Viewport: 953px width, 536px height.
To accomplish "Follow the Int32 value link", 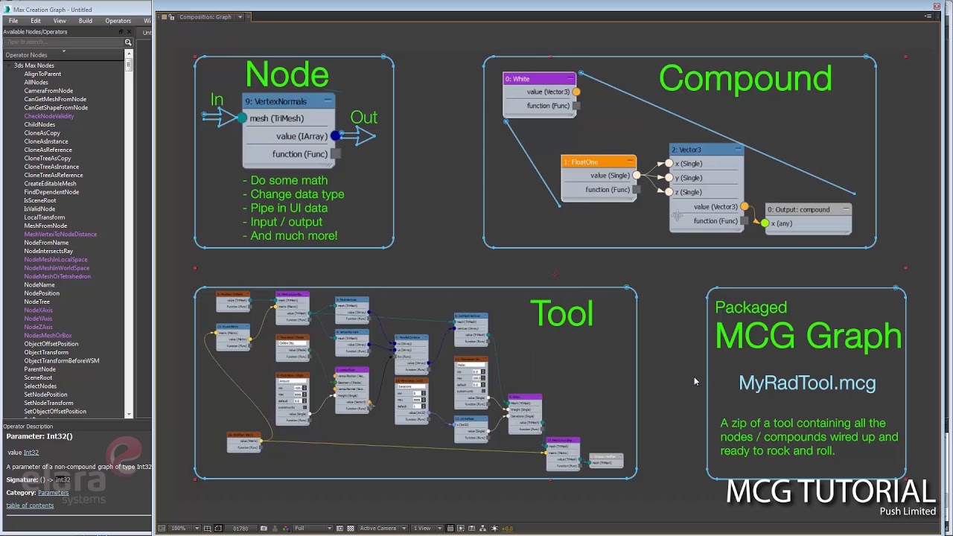I will pos(31,453).
